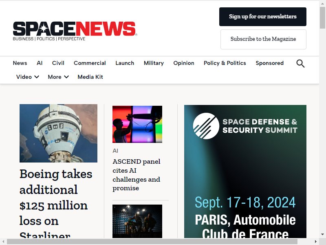The image size is (326, 245).
Task: Click the scroll left arrow
Action: (x=3, y=241)
